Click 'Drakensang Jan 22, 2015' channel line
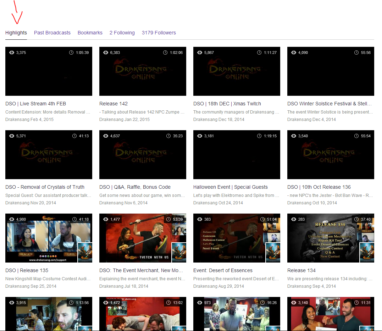The image size is (382, 331). [124, 120]
